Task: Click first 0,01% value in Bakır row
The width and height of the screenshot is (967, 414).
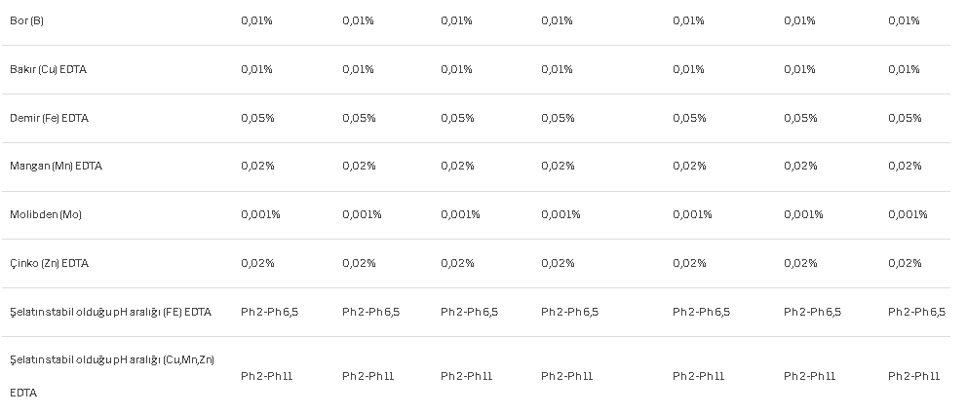Action: coord(256,69)
